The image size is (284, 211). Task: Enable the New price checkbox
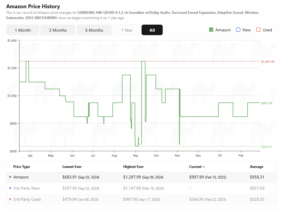tap(238, 30)
